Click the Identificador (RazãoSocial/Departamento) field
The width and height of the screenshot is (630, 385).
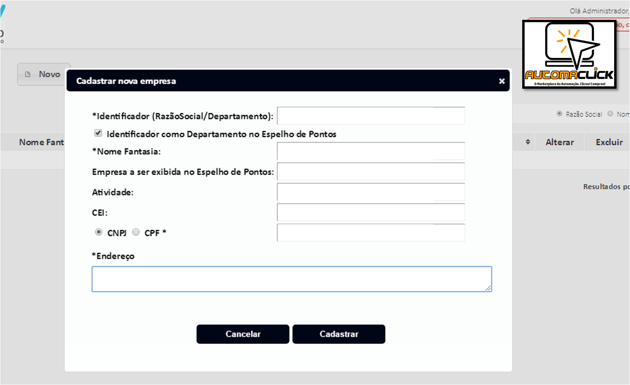point(371,116)
